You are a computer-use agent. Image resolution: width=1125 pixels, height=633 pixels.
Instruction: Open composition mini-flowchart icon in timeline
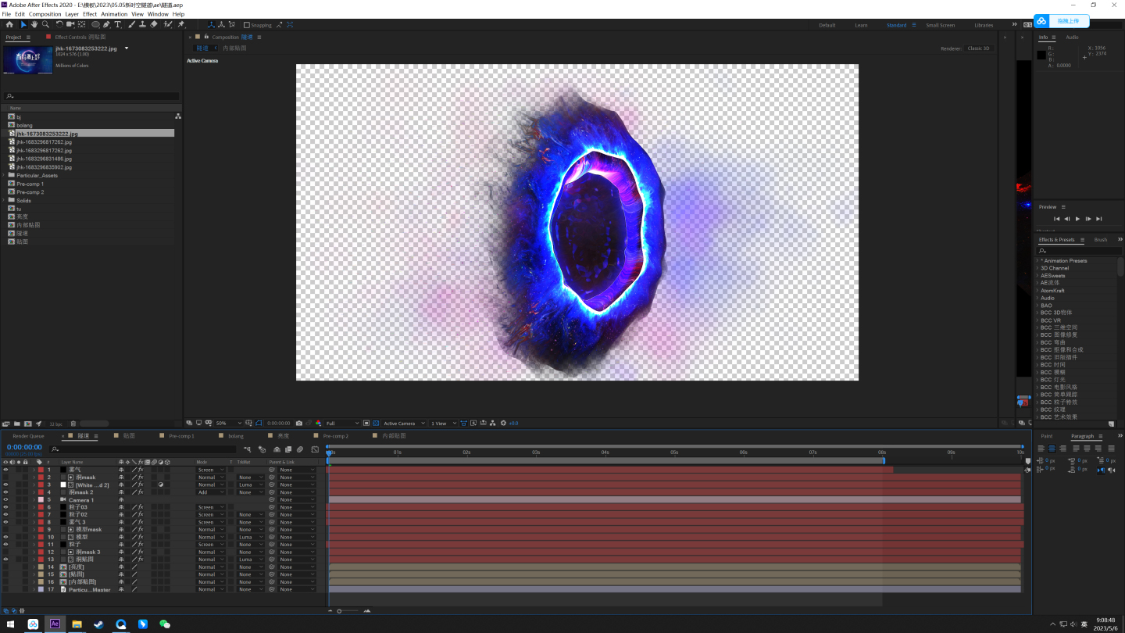click(x=248, y=449)
